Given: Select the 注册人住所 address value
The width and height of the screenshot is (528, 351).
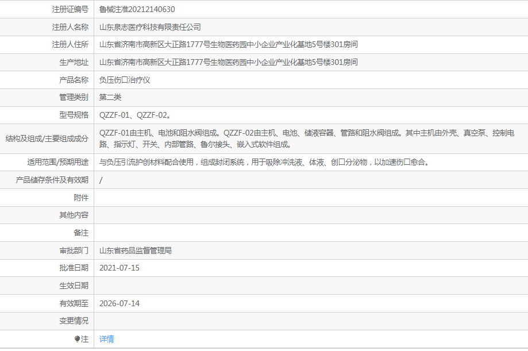Looking at the screenshot, I should click(228, 44).
